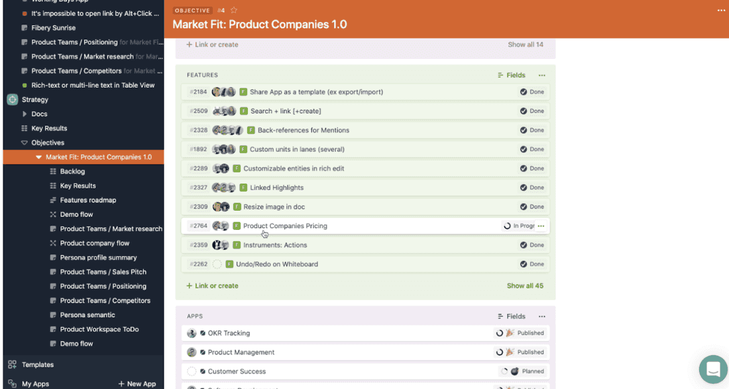The width and height of the screenshot is (729, 389).
Task: Click Link or create below the features list
Action: coord(211,285)
